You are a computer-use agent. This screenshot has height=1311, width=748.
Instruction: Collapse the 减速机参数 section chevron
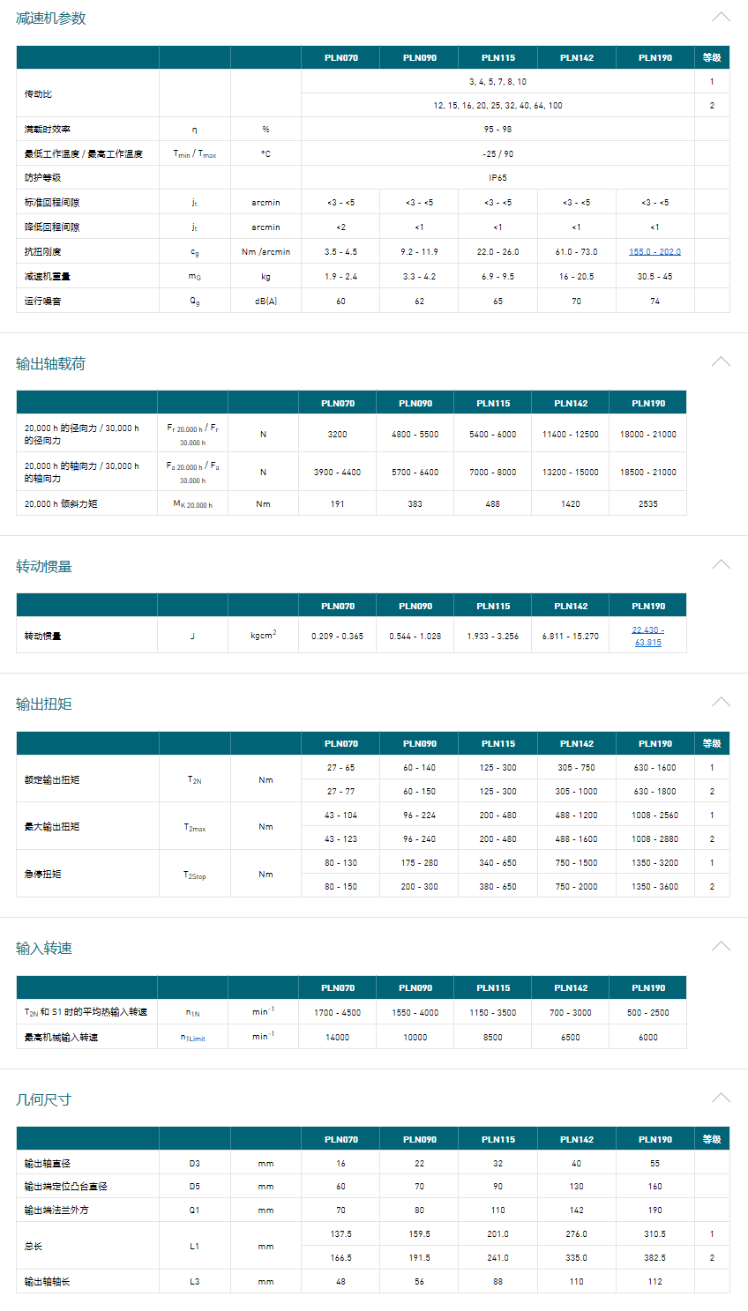721,17
